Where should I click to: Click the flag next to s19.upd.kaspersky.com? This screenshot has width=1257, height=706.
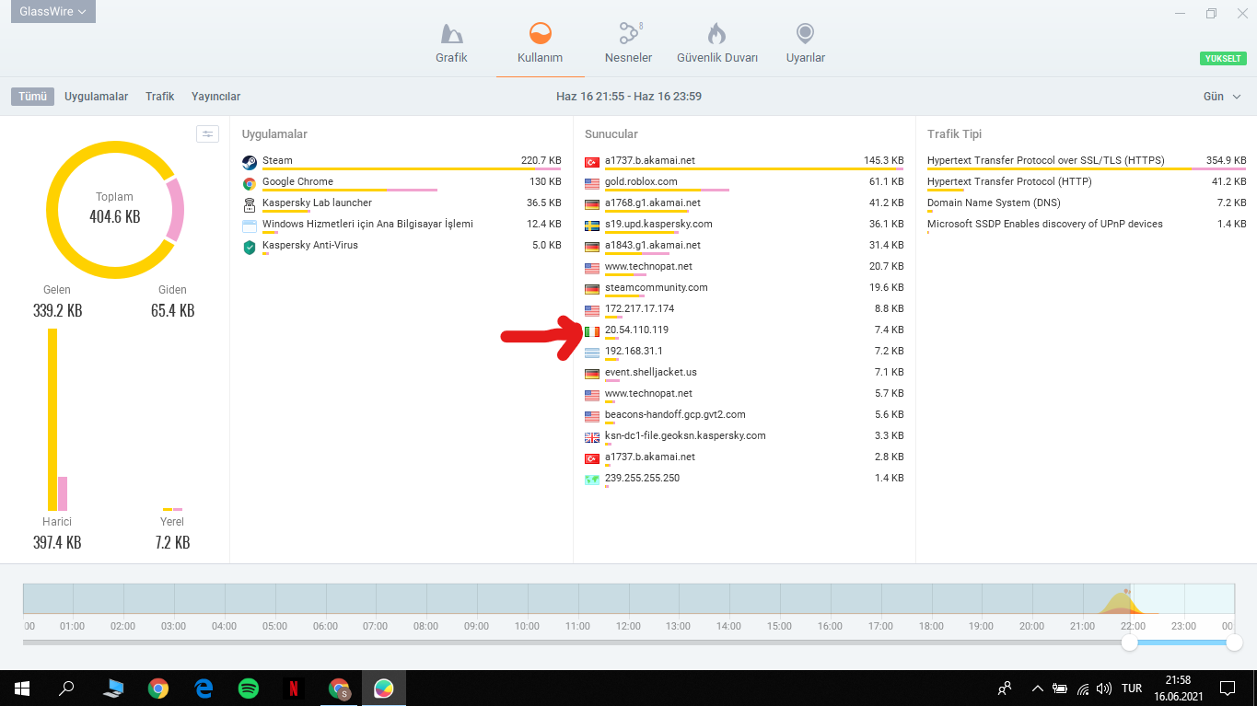(592, 226)
